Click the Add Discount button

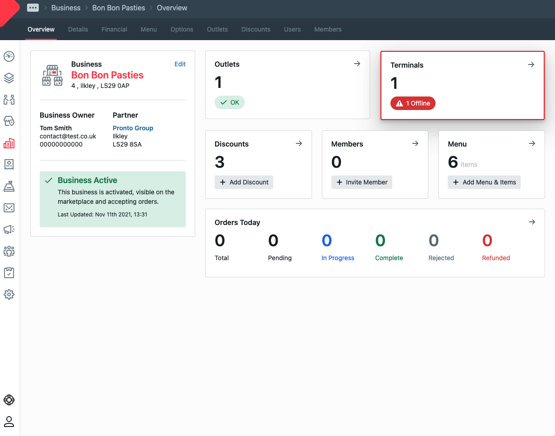point(244,182)
